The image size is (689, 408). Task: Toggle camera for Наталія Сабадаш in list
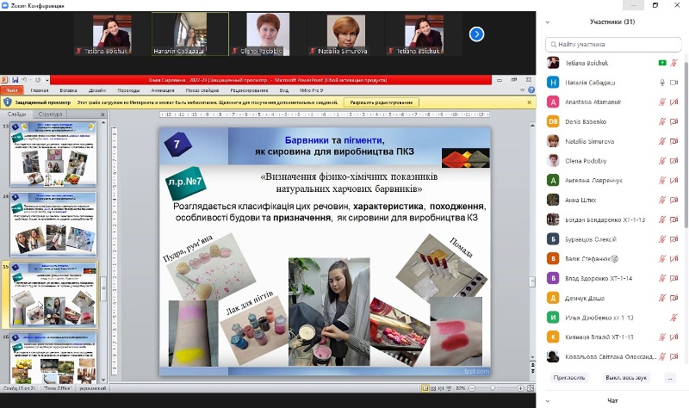tap(674, 83)
